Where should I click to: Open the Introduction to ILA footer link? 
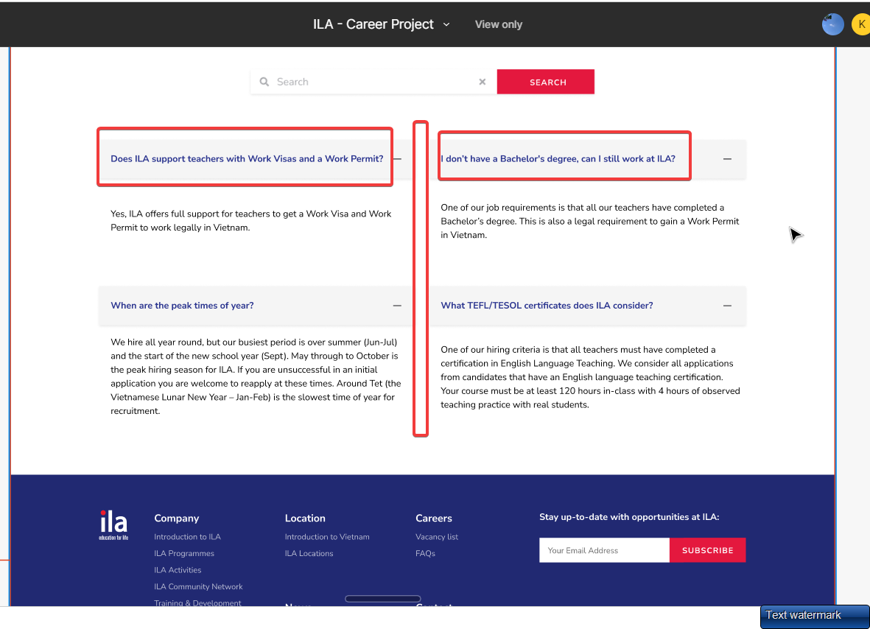[188, 537]
